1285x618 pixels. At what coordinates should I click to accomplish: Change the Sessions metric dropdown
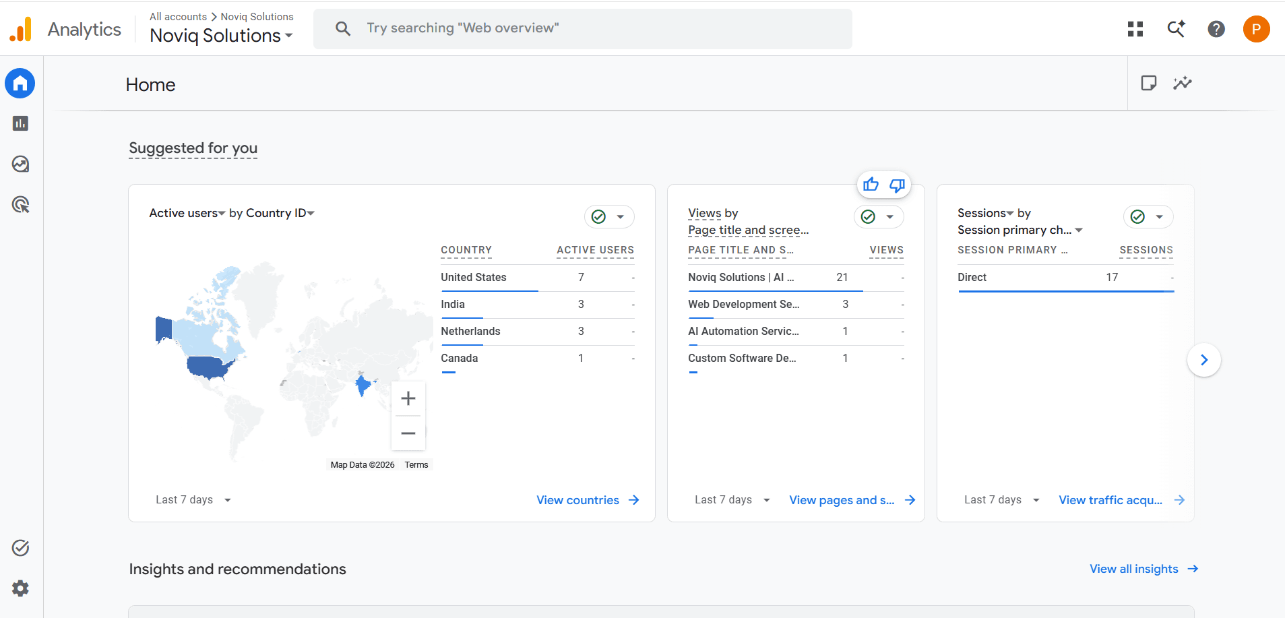pos(986,213)
